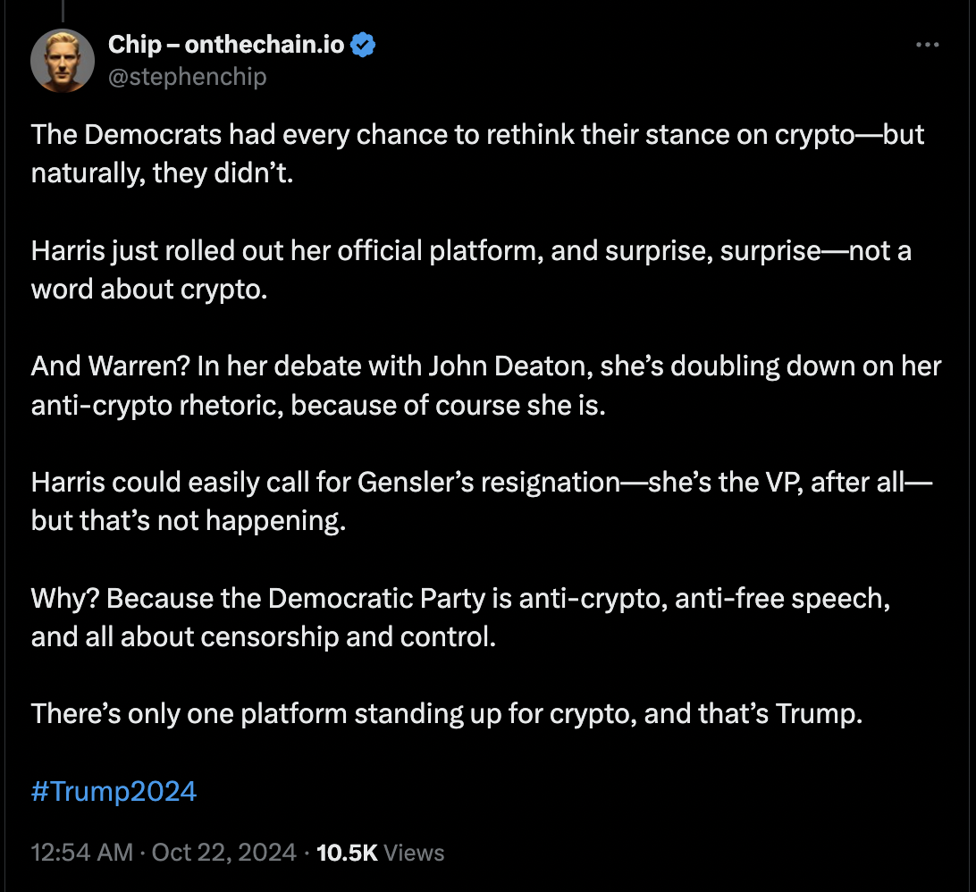Viewport: 976px width, 892px height.
Task: Click the phrase "Gensler's resignation" in the tweet
Action: pyautogui.click(x=489, y=483)
